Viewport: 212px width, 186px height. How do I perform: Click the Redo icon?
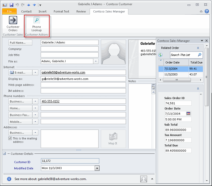click(23, 5)
